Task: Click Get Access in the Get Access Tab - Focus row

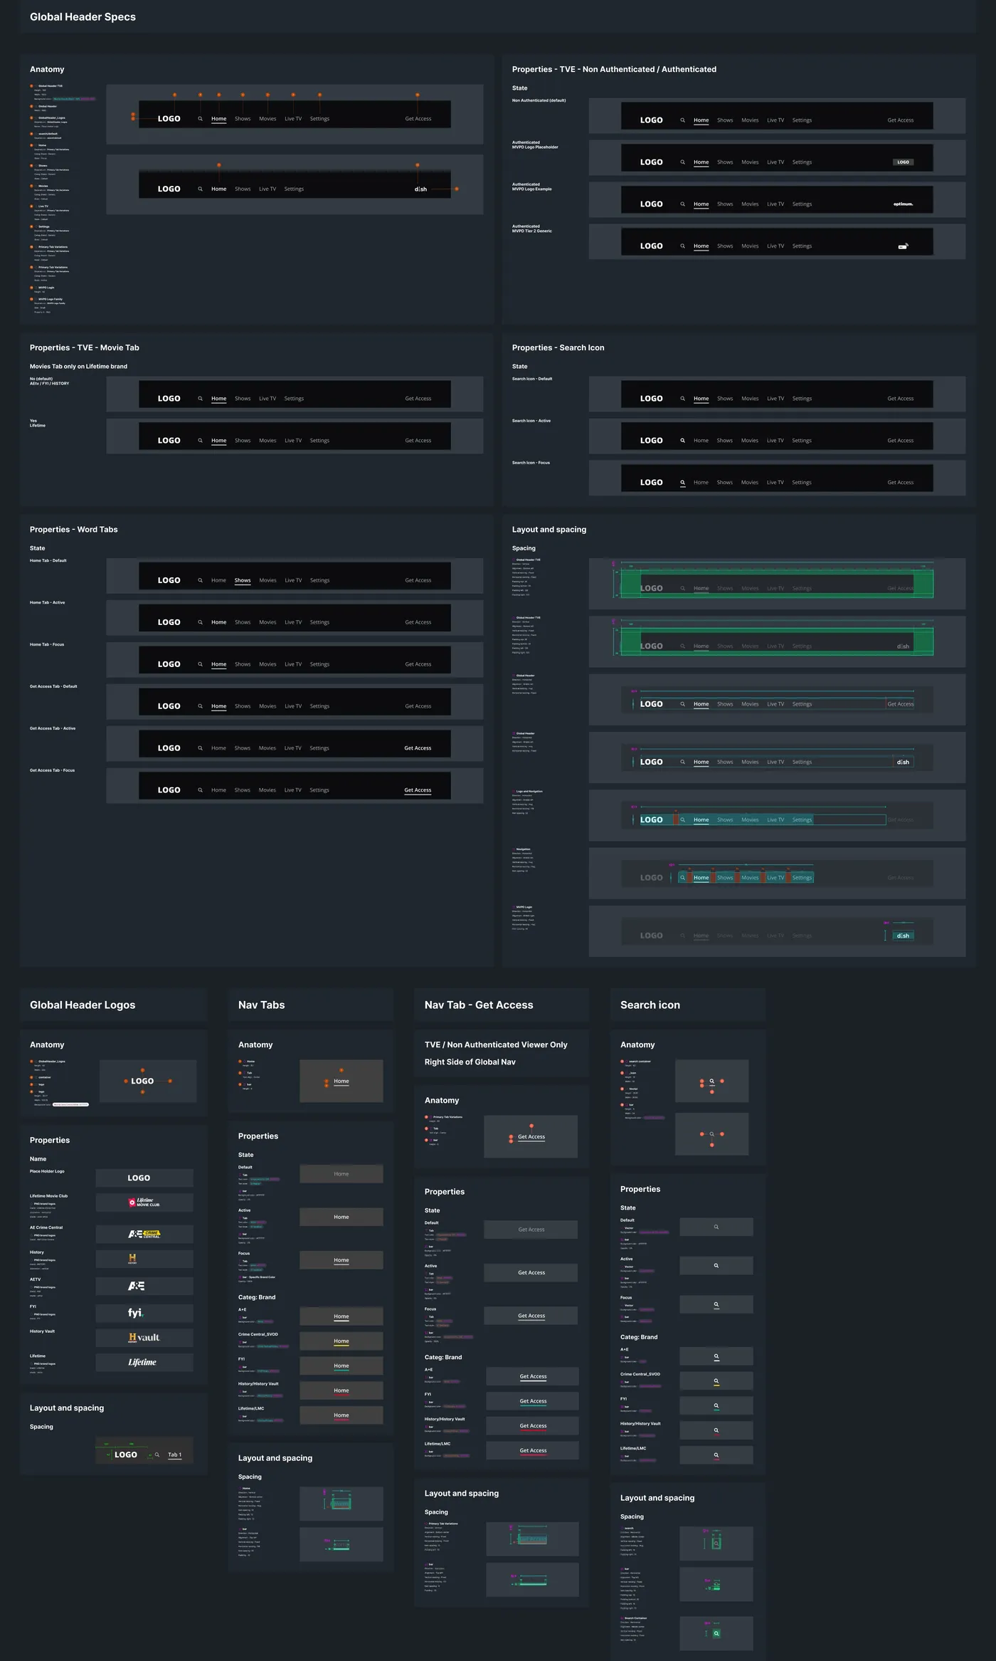Action: tap(418, 790)
